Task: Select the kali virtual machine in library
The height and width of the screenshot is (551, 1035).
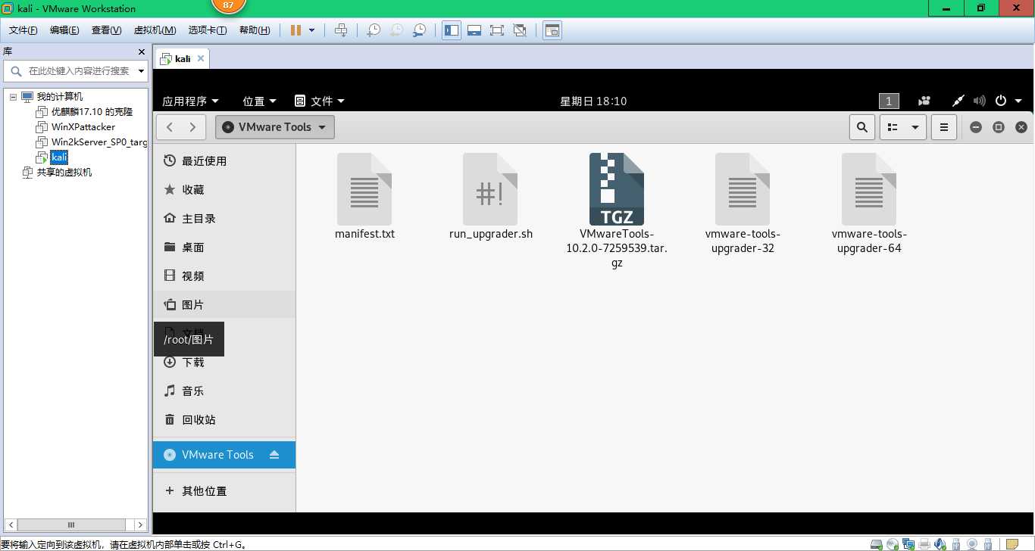Action: pos(59,157)
